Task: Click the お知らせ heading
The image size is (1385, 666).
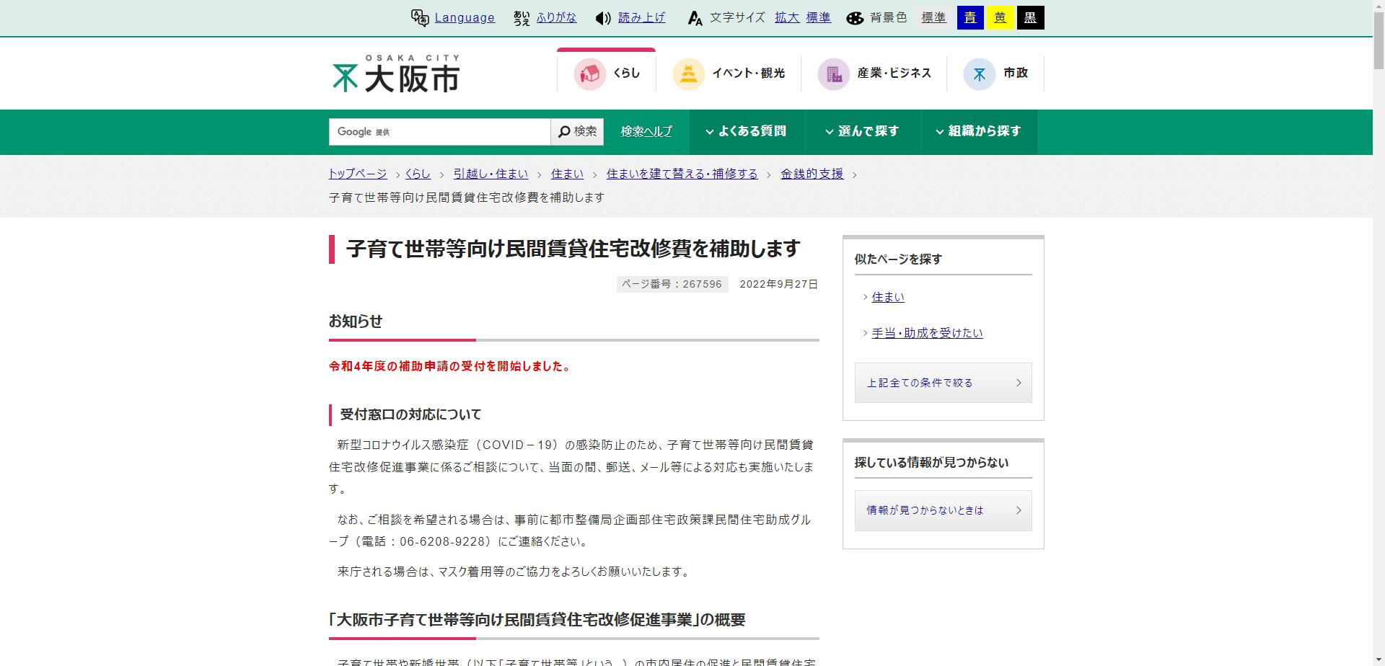Action: pos(356,321)
